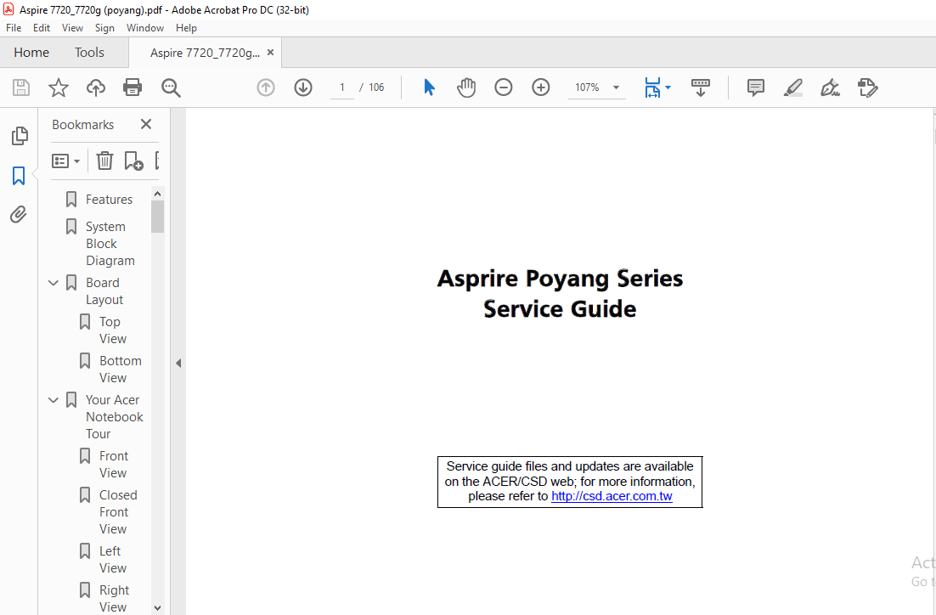The width and height of the screenshot is (936, 615).
Task: Close the Bookmarks panel
Action: point(146,124)
